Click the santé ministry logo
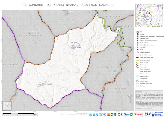The image size is (165, 117). [139, 114]
